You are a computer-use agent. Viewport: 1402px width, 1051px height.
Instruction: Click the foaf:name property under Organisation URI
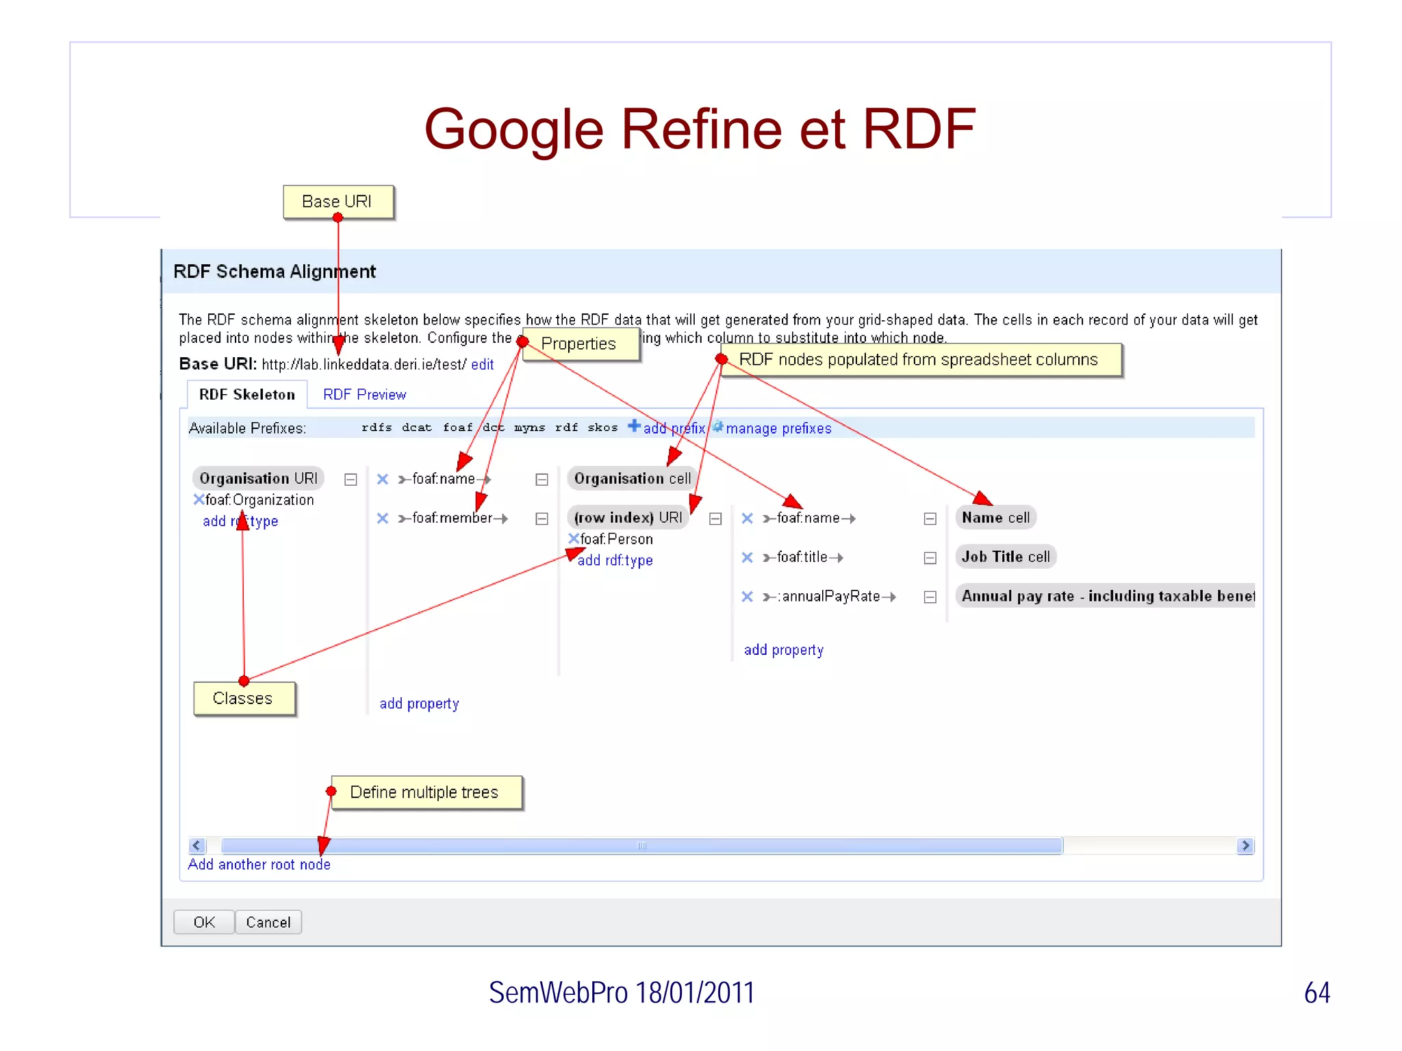[444, 479]
